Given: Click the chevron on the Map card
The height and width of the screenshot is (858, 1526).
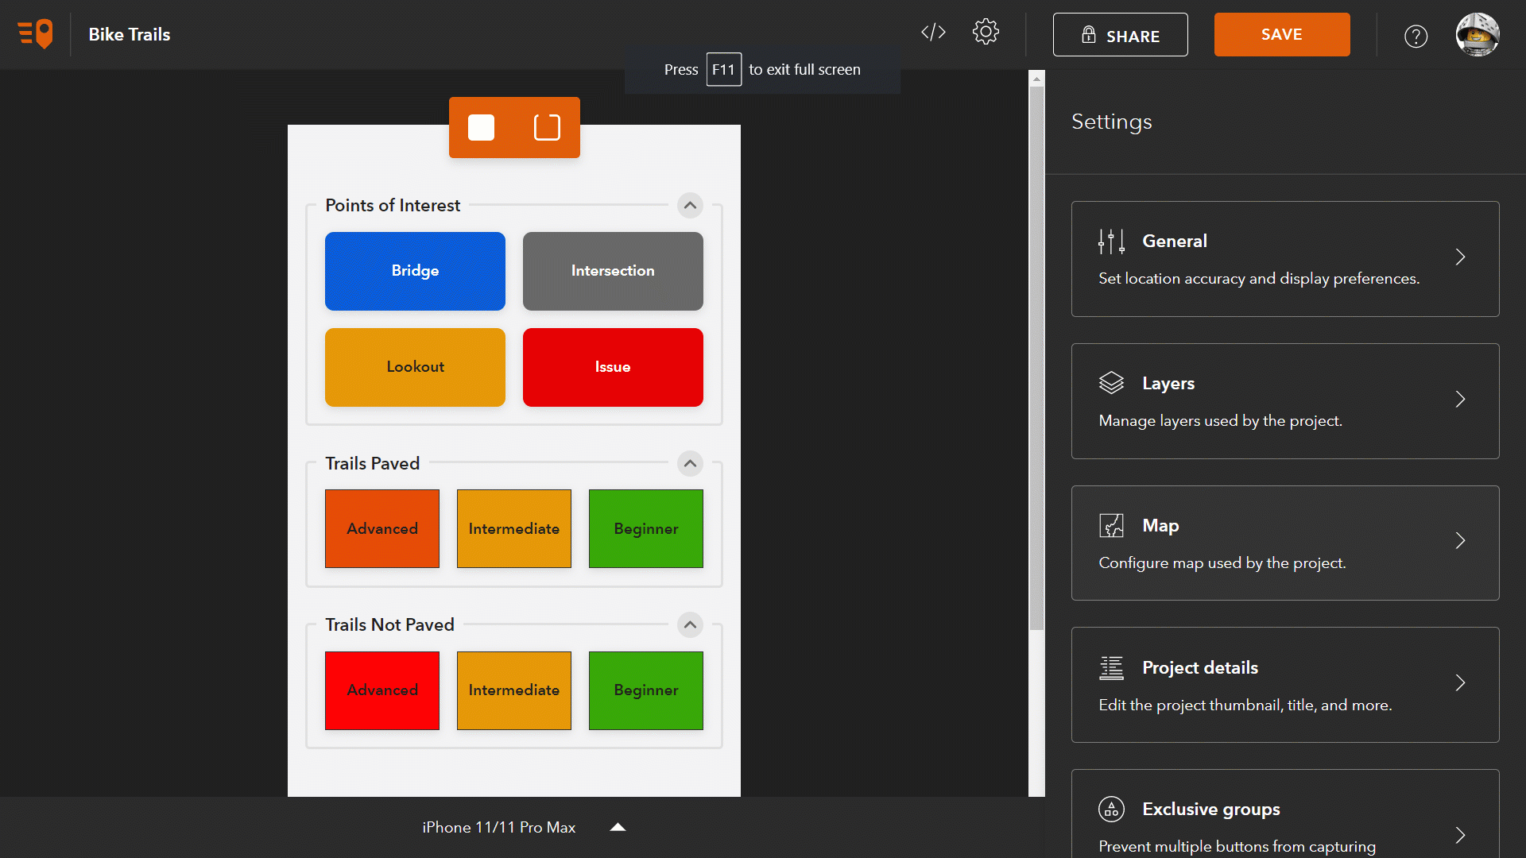Looking at the screenshot, I should (x=1460, y=540).
